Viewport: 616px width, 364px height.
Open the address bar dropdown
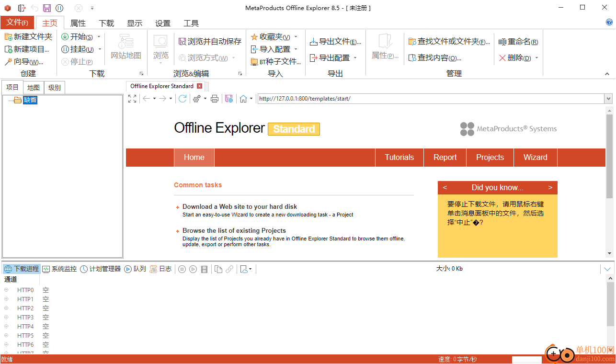click(608, 99)
